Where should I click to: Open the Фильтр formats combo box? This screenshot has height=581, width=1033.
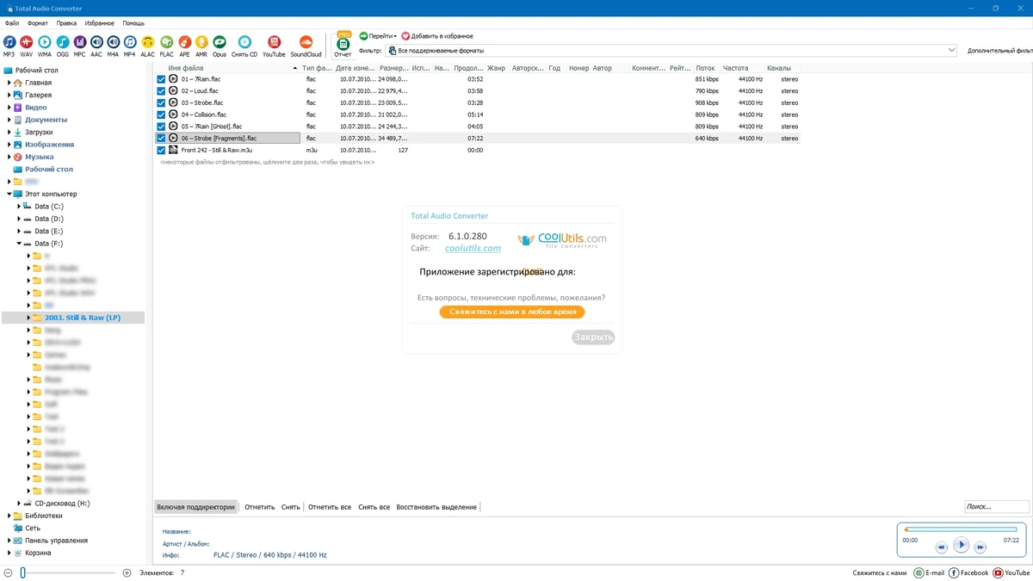[670, 51]
